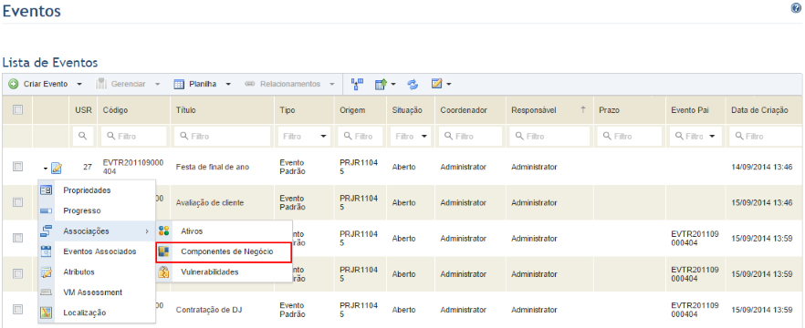Open the Planilha spreadsheet icon
The image size is (805, 328).
pos(179,84)
